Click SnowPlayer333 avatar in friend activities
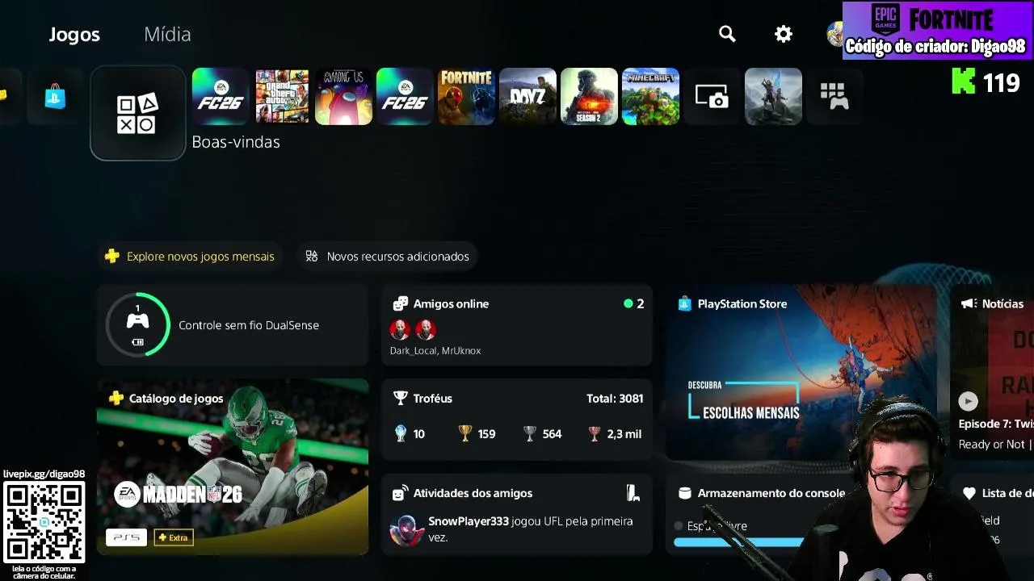Viewport: 1034px width, 581px height. pyautogui.click(x=406, y=529)
